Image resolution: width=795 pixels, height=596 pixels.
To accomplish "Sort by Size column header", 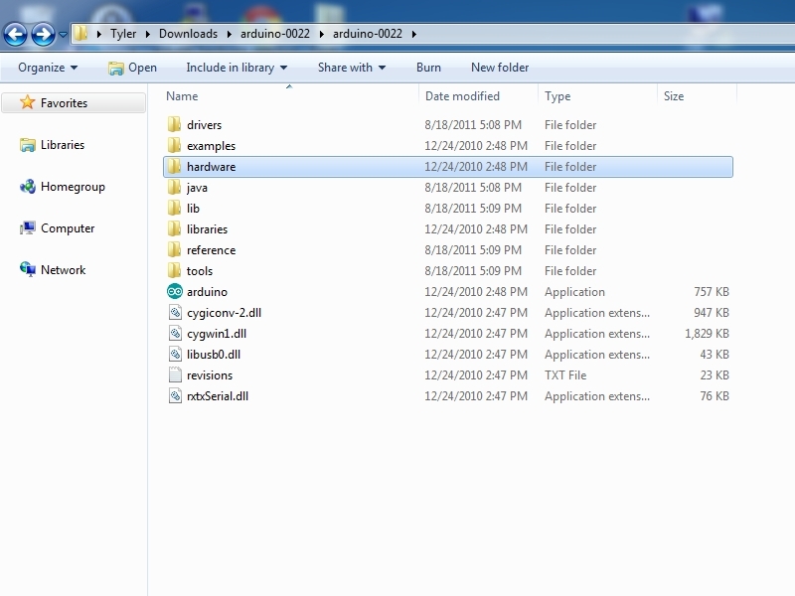I will point(674,95).
